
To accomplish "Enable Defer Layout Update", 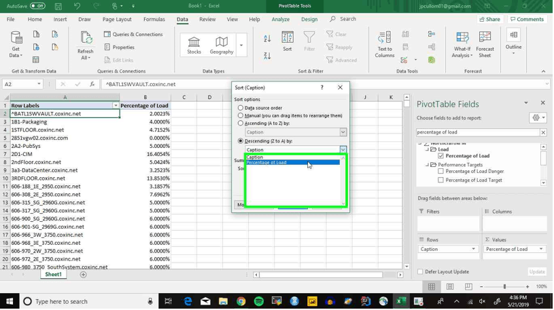I will pyautogui.click(x=420, y=272).
